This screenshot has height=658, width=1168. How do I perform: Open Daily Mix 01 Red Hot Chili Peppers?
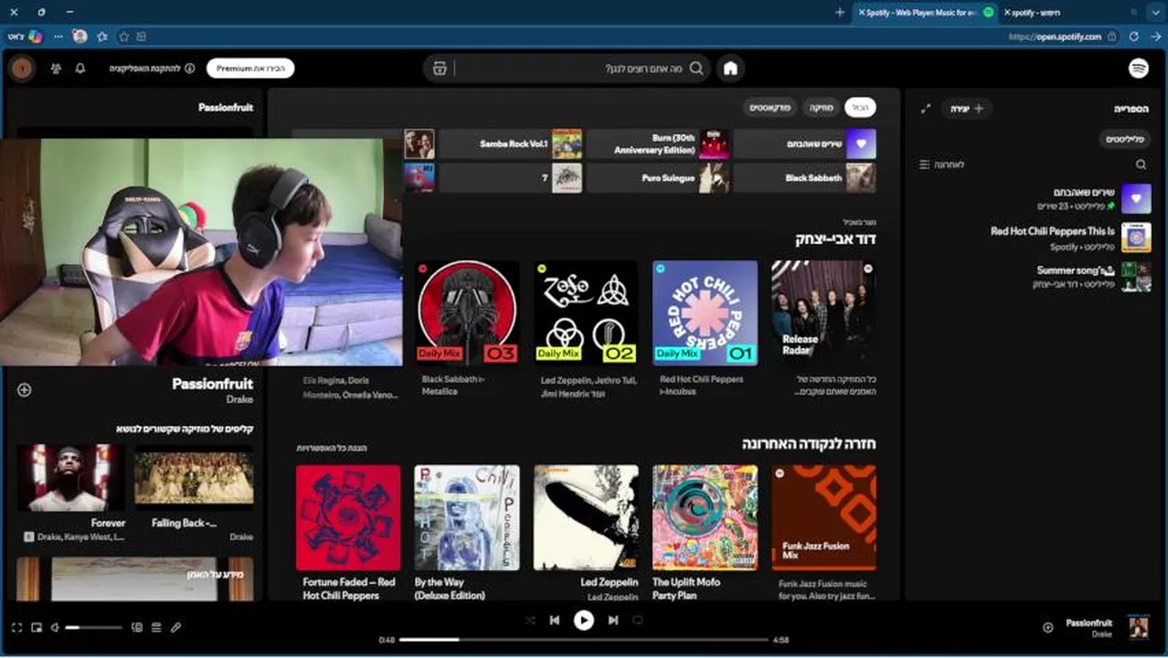705,329
